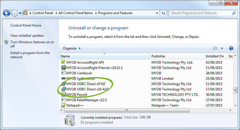Click the MYOB JustInvoices chain icon

(x=63, y=78)
